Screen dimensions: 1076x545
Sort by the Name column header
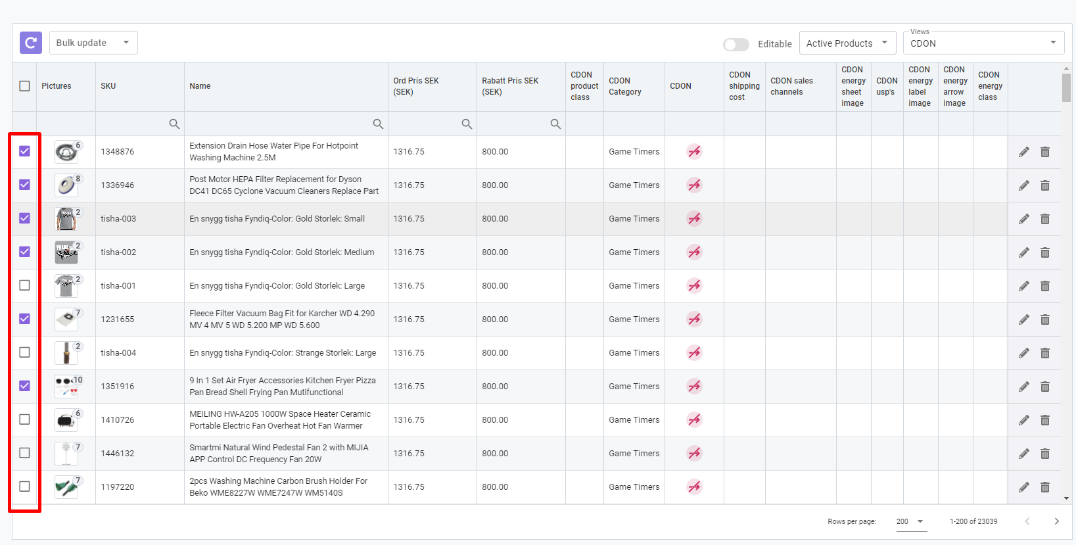200,86
